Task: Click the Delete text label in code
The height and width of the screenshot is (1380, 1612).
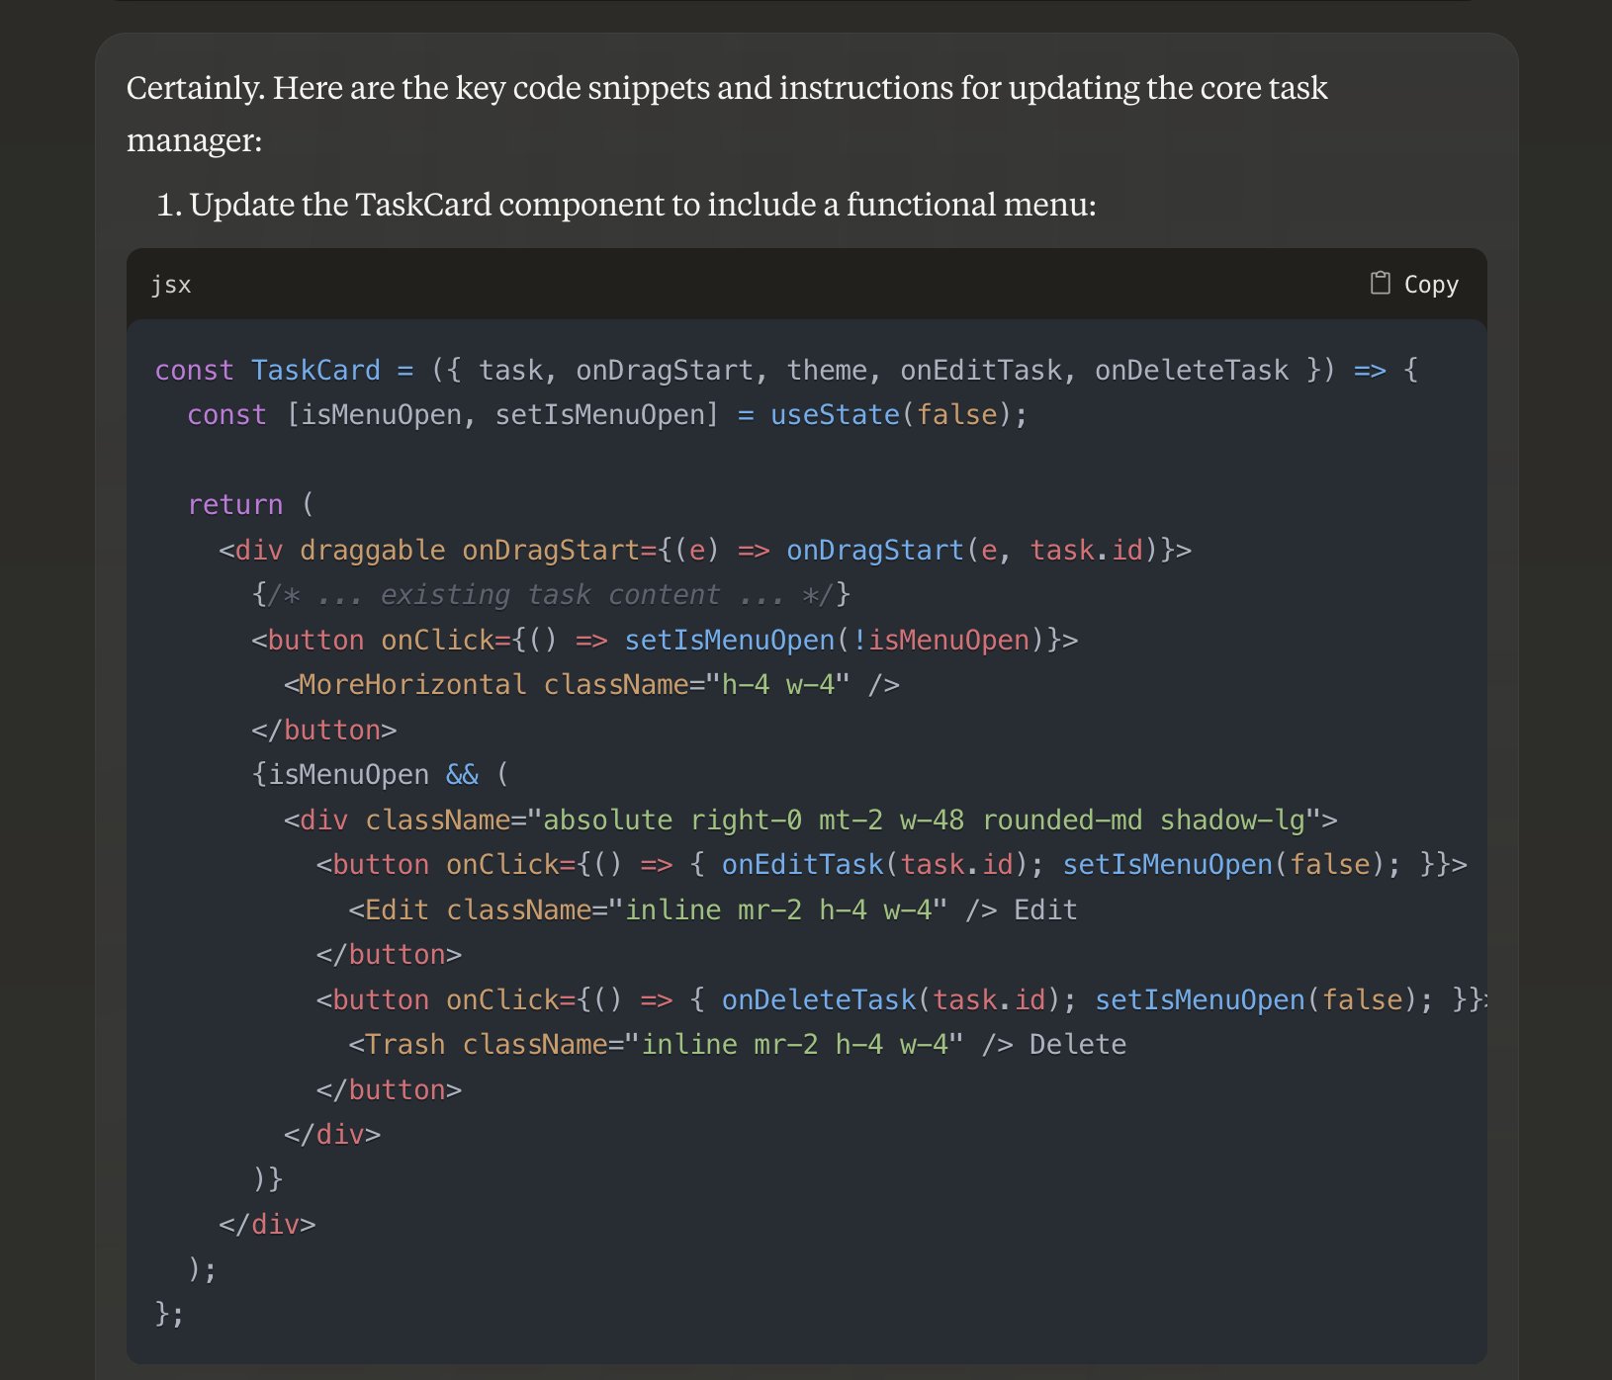Action: click(x=1077, y=1044)
